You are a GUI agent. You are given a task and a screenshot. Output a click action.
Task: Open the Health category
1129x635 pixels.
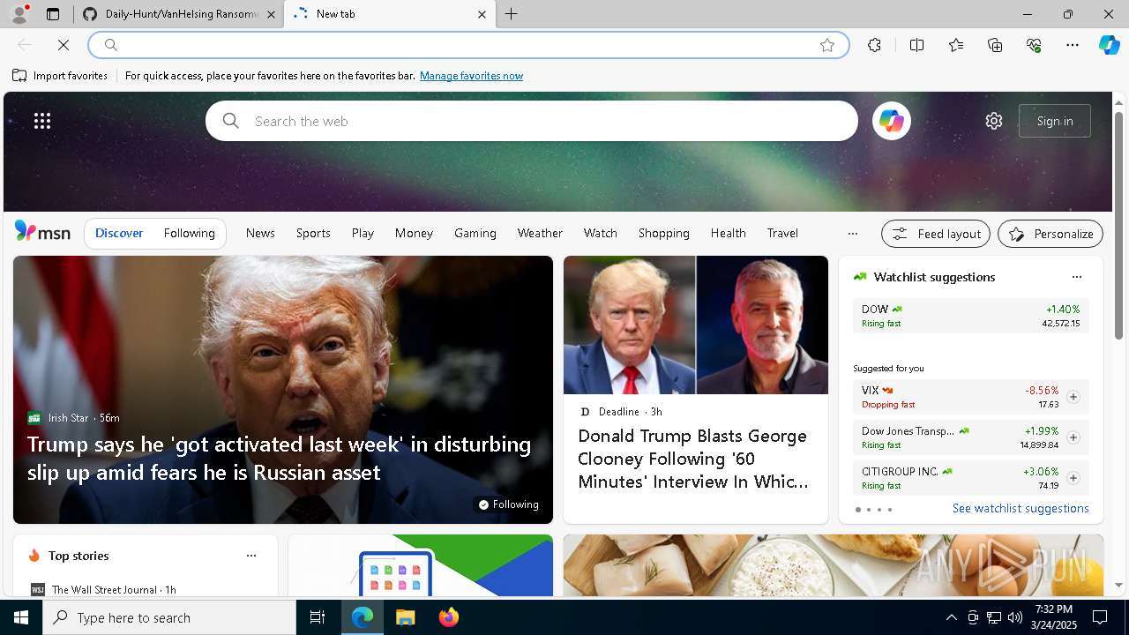tap(729, 233)
